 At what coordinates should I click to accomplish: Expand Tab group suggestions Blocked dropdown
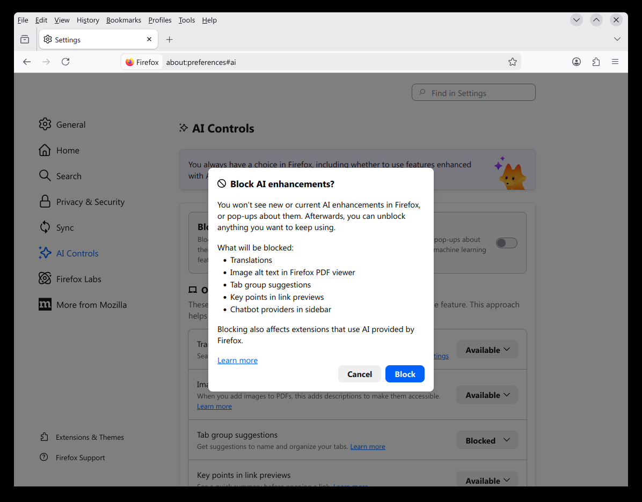pos(487,440)
